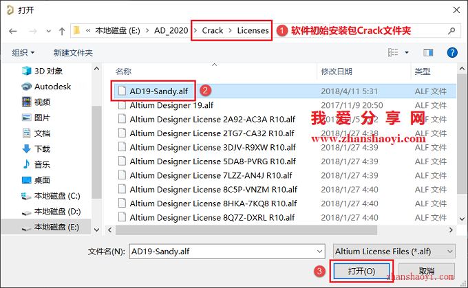This screenshot has height=288, width=468.
Task: Select file AD19-Sandy.alf
Action: pyautogui.click(x=159, y=91)
